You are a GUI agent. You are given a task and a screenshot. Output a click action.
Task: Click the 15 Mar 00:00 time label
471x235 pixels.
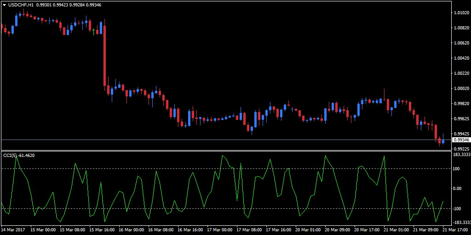point(43,230)
